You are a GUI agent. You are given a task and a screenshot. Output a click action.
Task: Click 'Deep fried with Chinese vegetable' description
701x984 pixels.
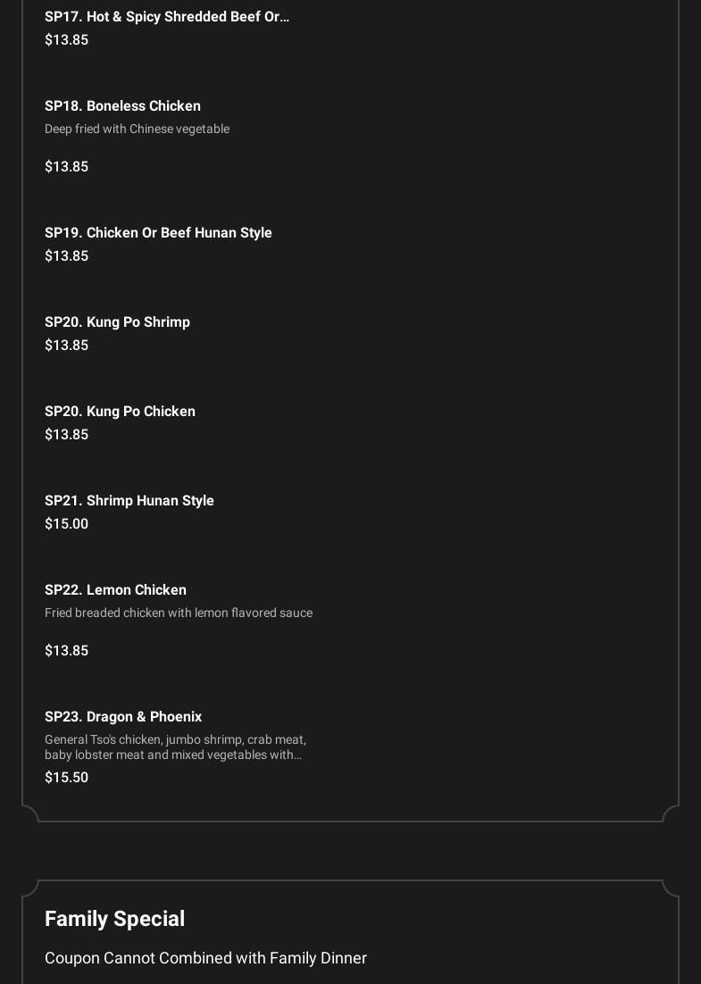pyautogui.click(x=137, y=129)
